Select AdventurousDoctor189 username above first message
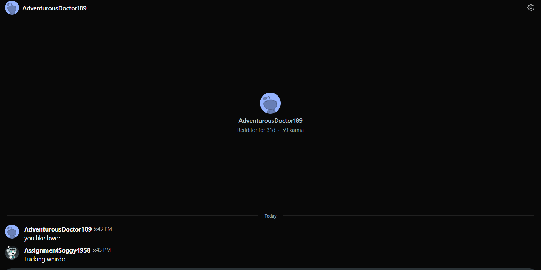541x270 pixels. pyautogui.click(x=58, y=229)
